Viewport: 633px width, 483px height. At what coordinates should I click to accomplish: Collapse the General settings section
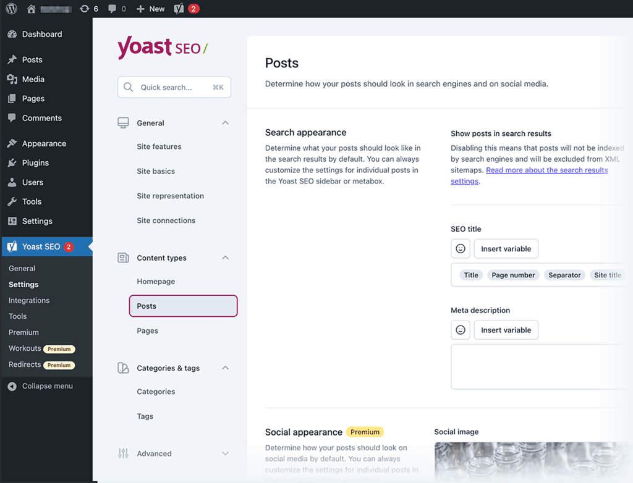(x=225, y=123)
